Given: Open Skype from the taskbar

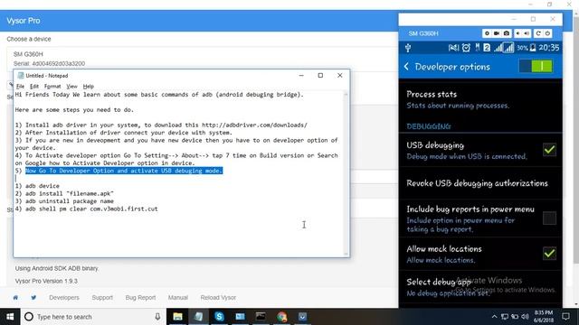Looking at the screenshot, I should 219,317.
